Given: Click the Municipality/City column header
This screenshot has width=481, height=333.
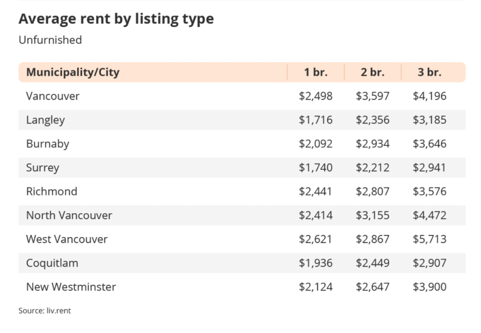Looking at the screenshot, I should 73,72.
